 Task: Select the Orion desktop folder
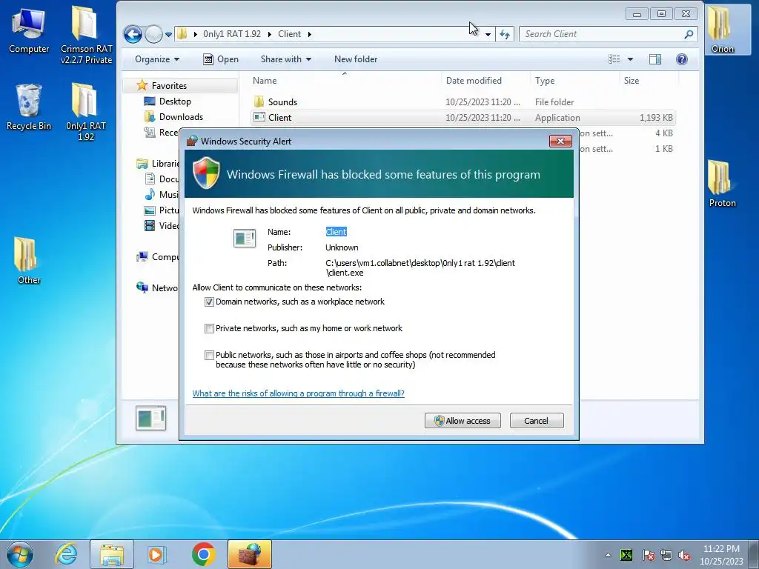(x=722, y=30)
